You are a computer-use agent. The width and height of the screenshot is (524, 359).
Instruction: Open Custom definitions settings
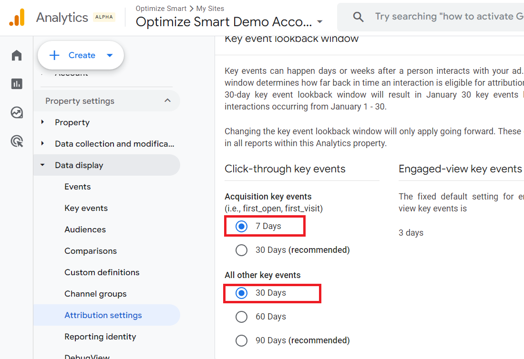point(102,272)
